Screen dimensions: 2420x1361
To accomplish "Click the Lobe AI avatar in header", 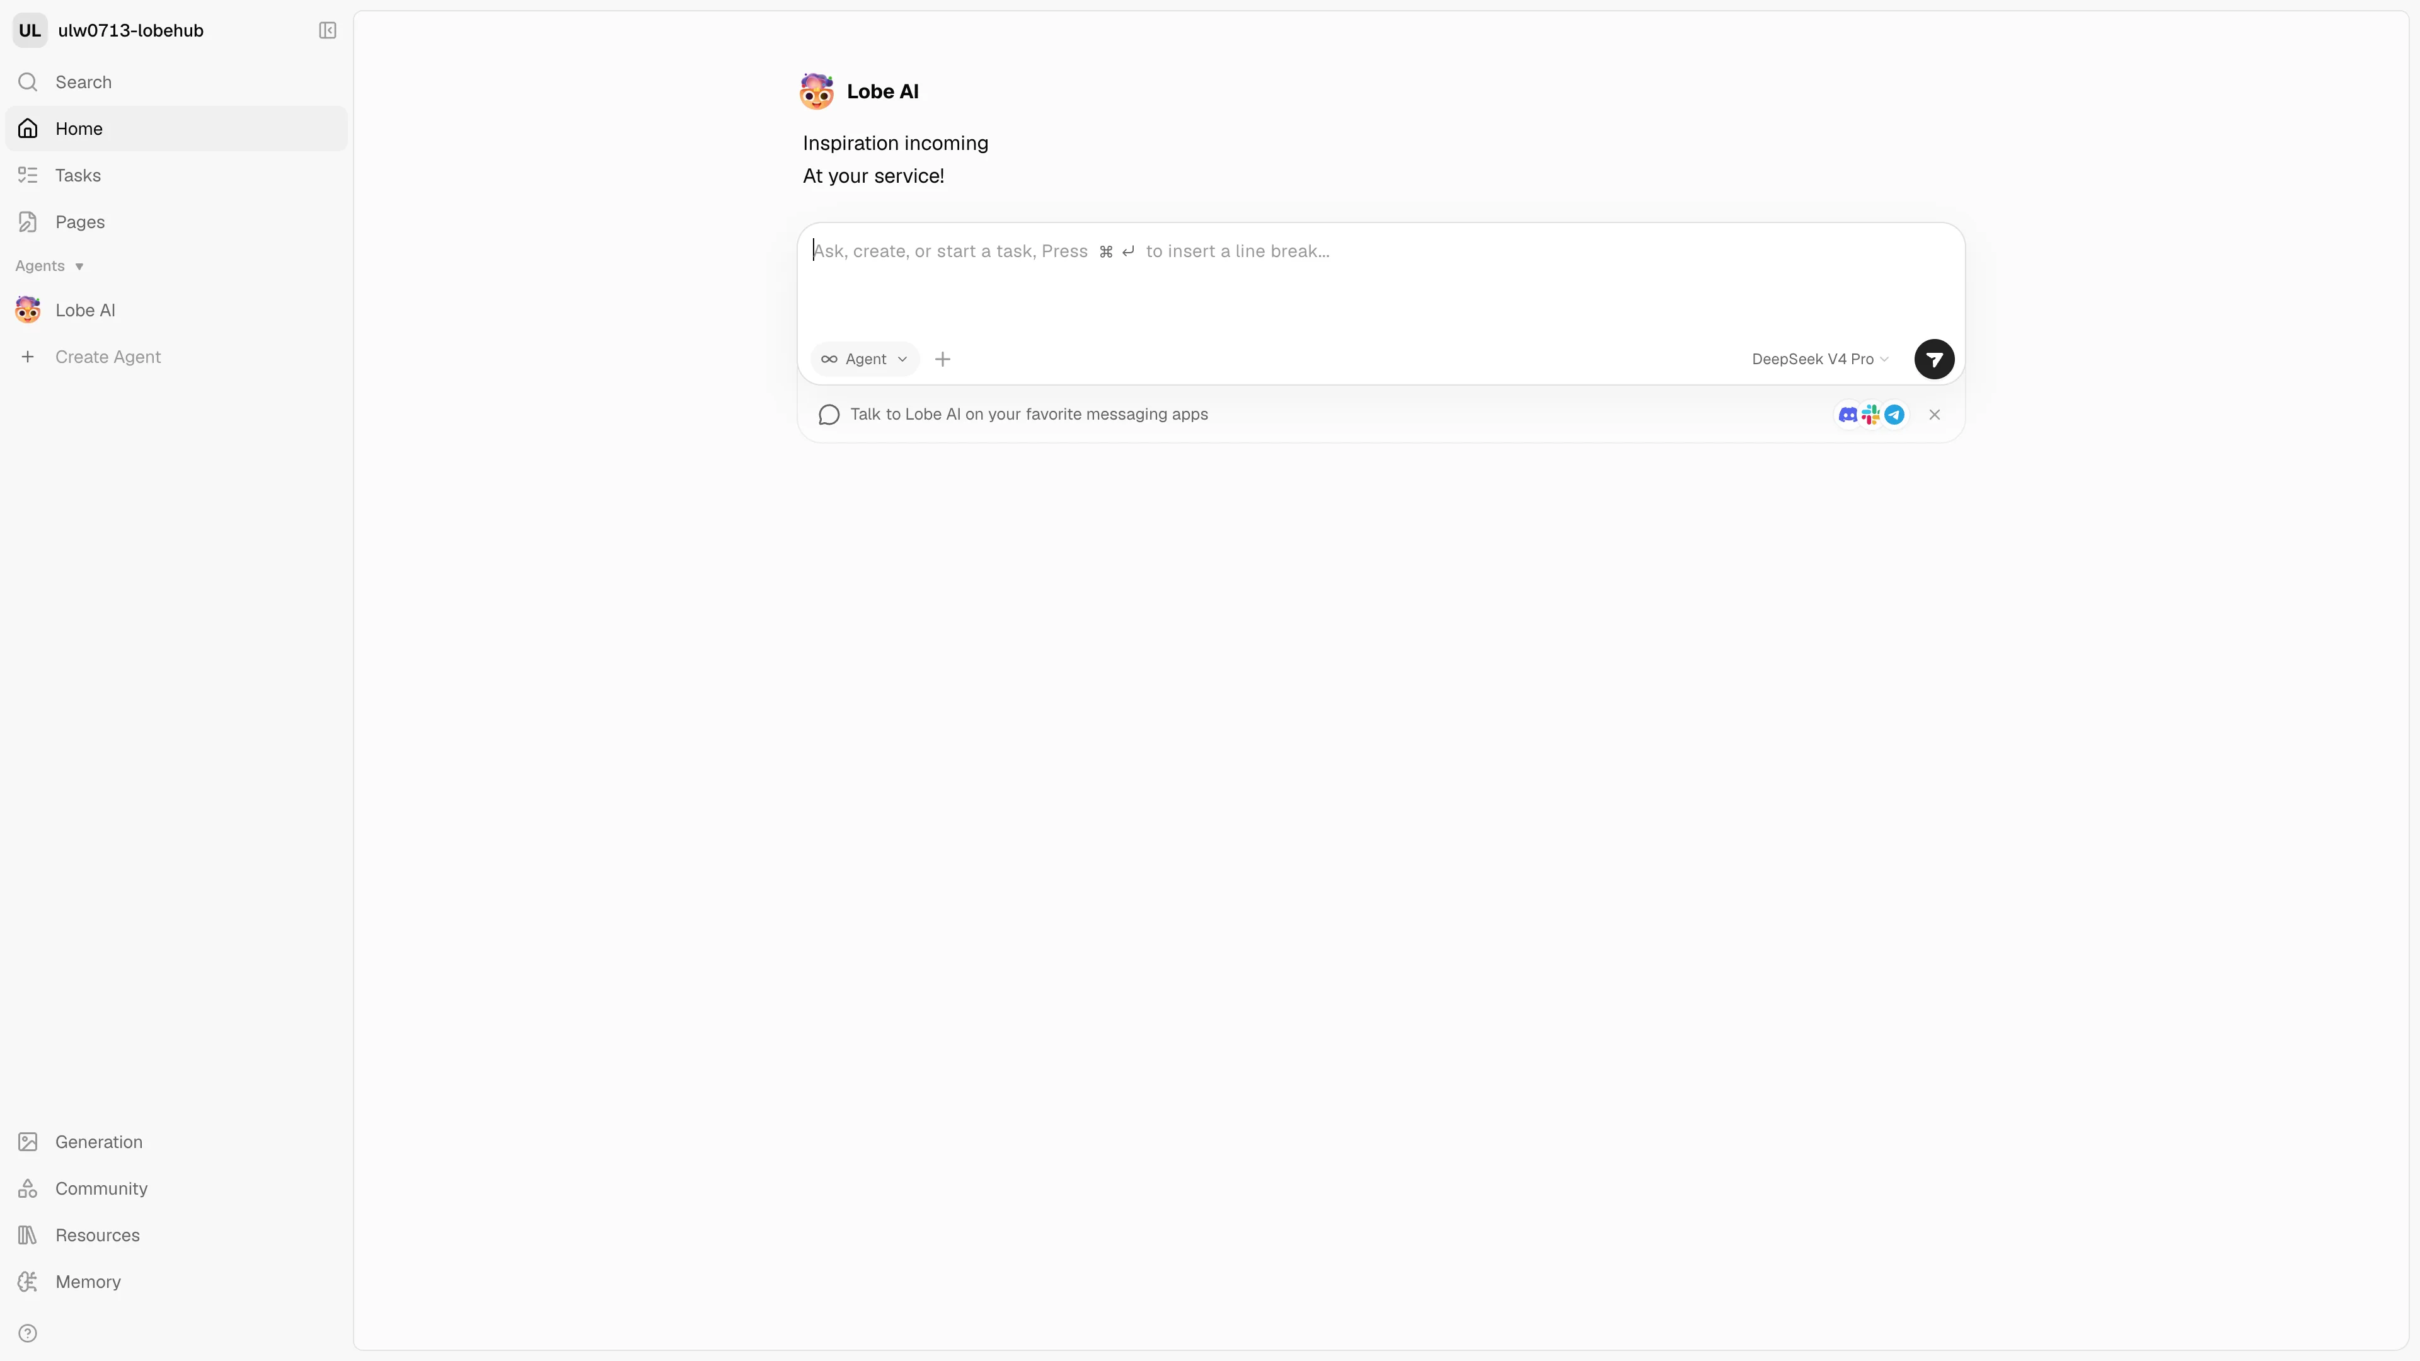I will (x=816, y=91).
